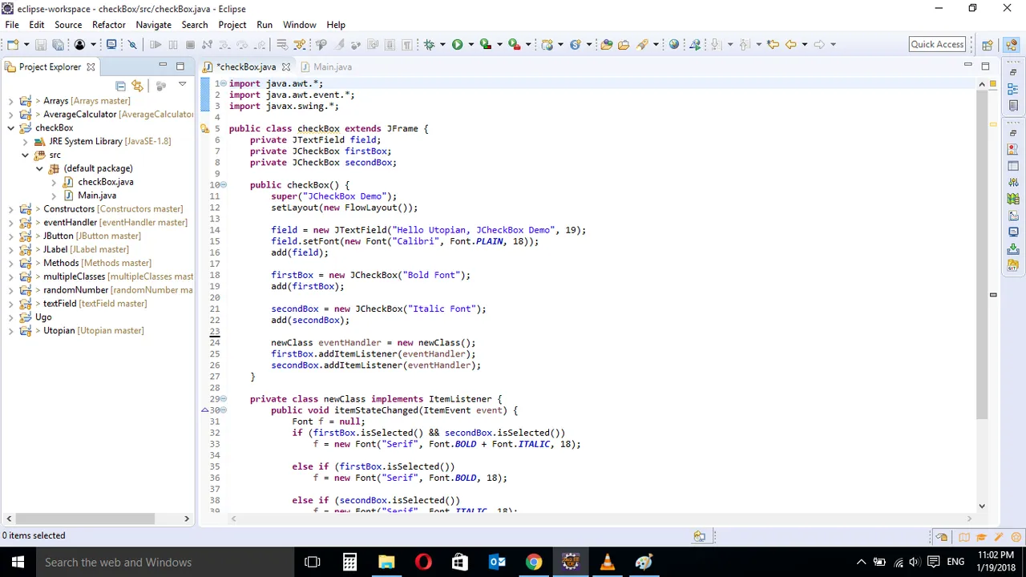Click the Suspend debug icon
Screen dimensions: 1026x577
coord(172,45)
